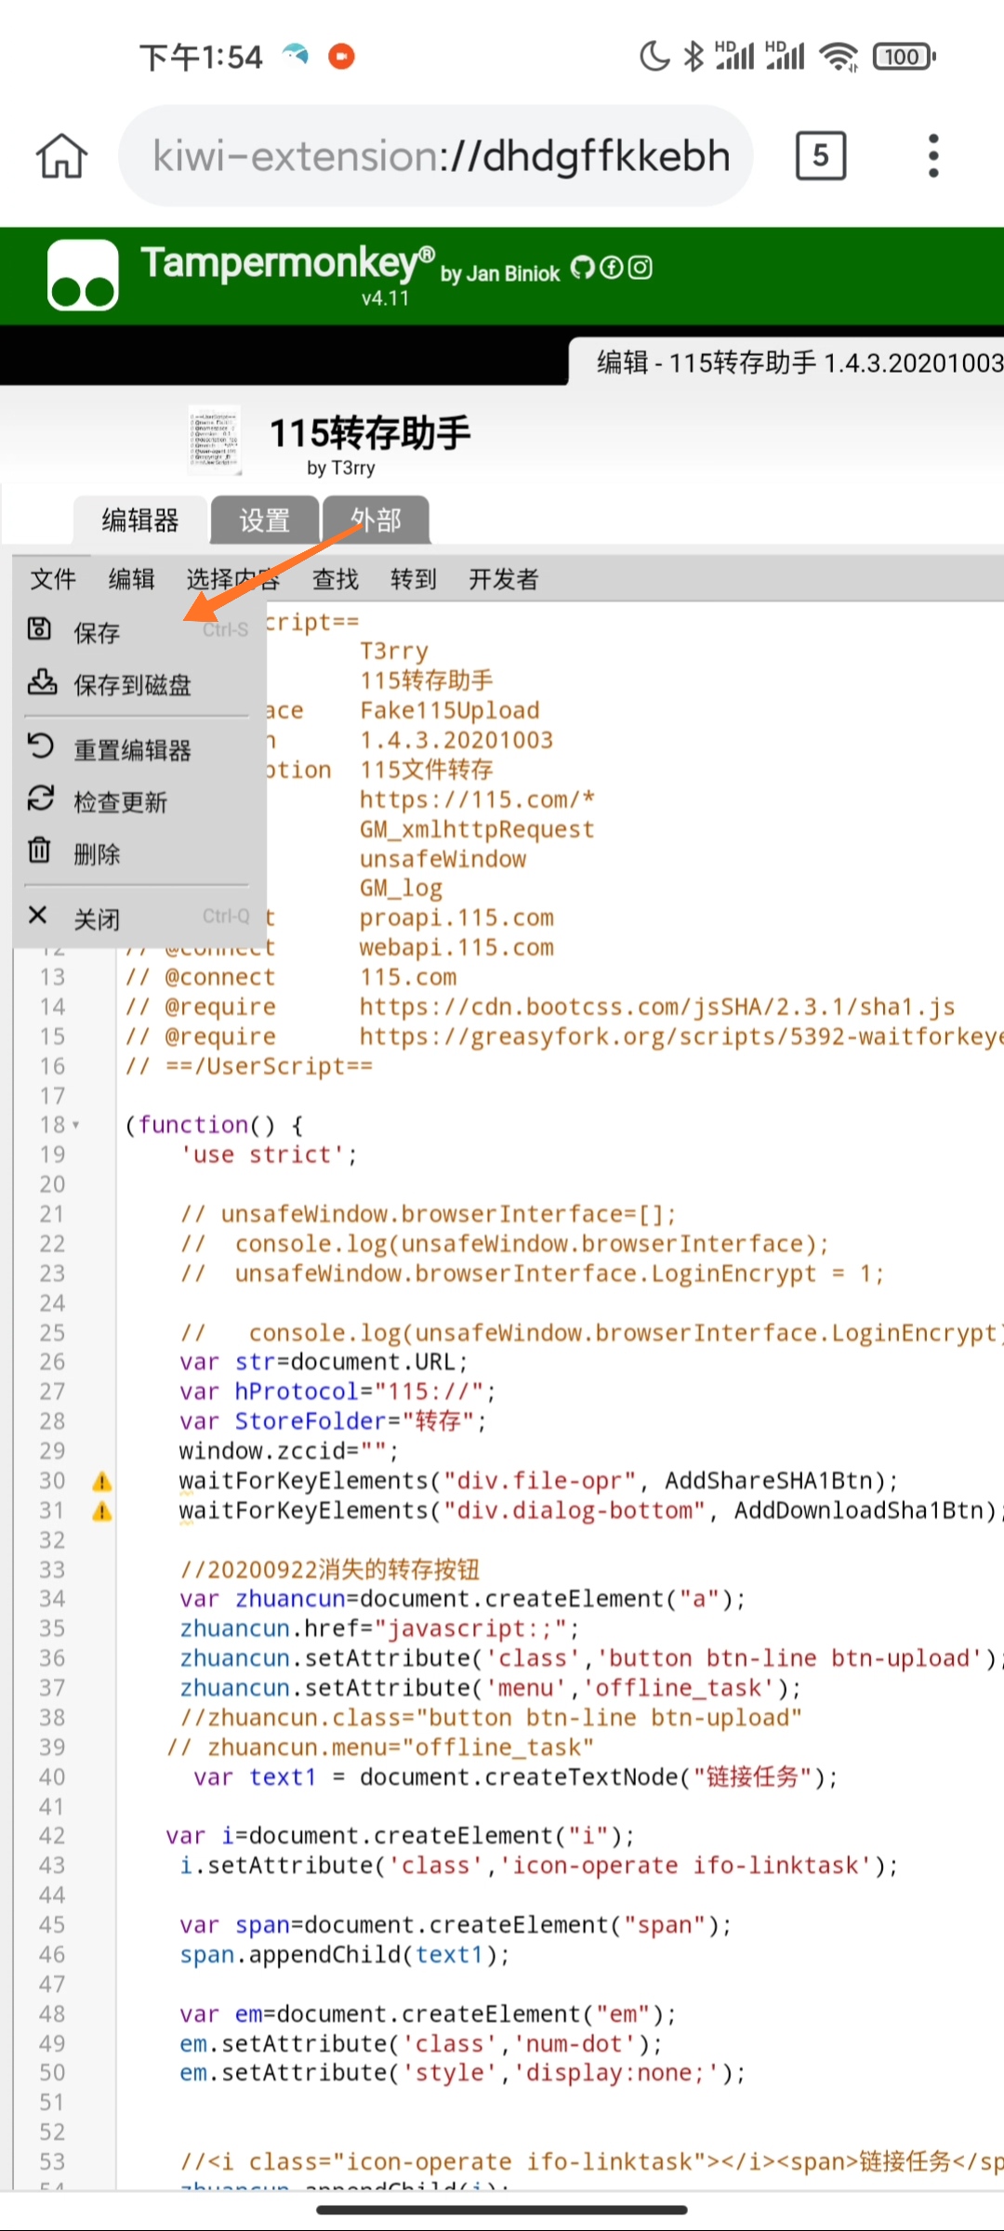The width and height of the screenshot is (1004, 2231).
Task: Open the 文件 menu
Action: (x=53, y=579)
